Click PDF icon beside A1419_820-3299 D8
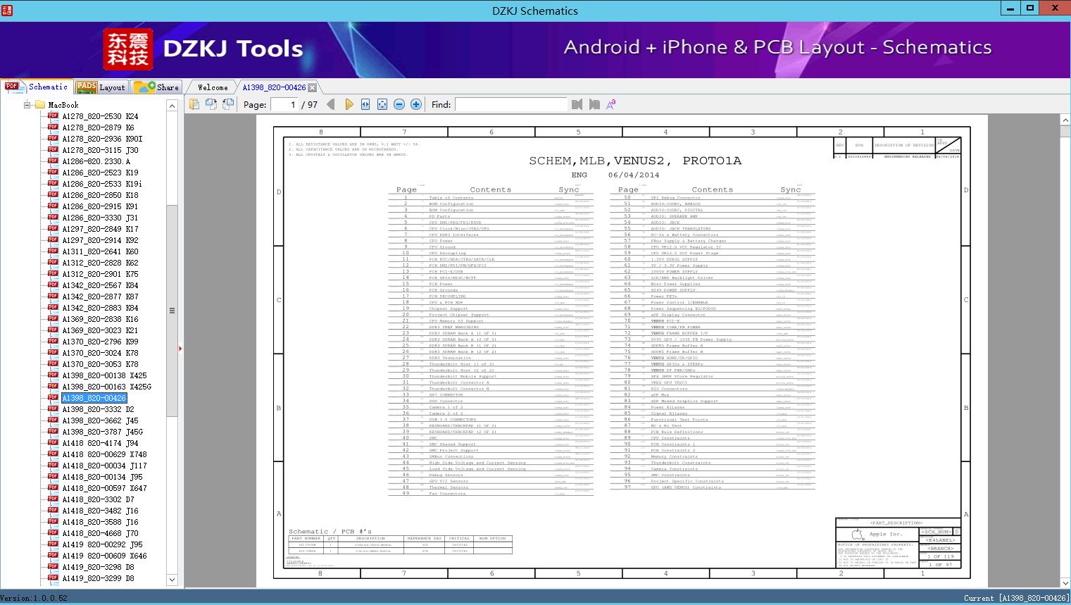 53,578
